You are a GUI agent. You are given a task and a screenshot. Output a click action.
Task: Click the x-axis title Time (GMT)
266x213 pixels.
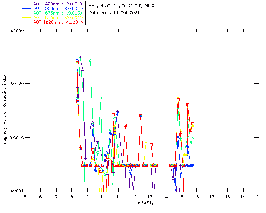pos(141,203)
